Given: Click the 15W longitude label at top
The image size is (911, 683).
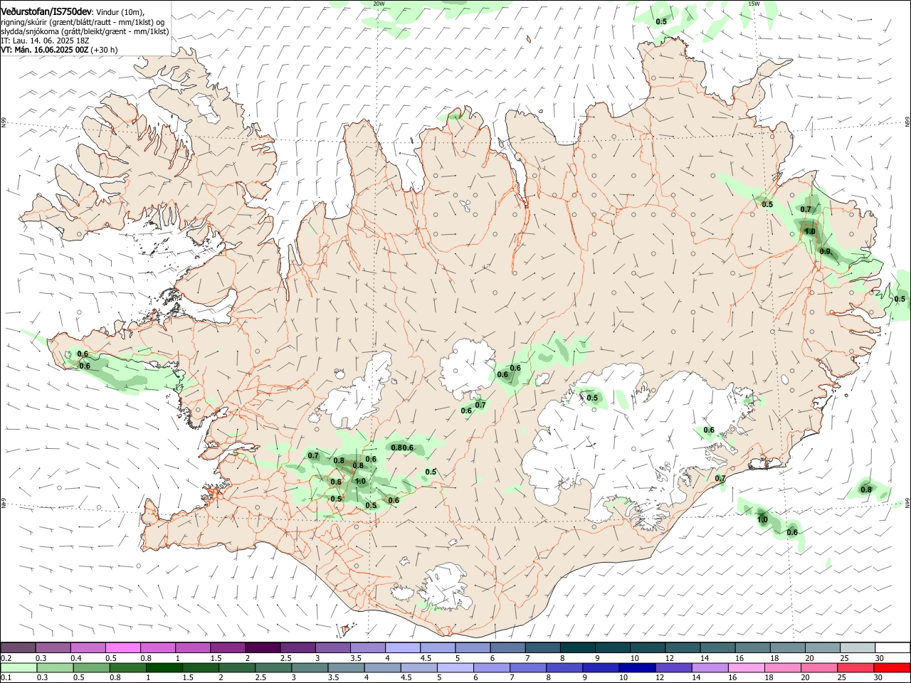Looking at the screenshot, I should [754, 4].
